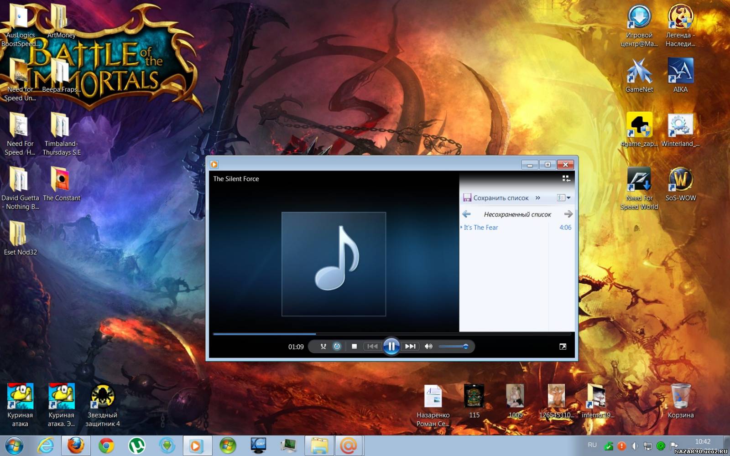Launch Need For Speed World shortcut
This screenshot has height=456, width=730.
639,189
